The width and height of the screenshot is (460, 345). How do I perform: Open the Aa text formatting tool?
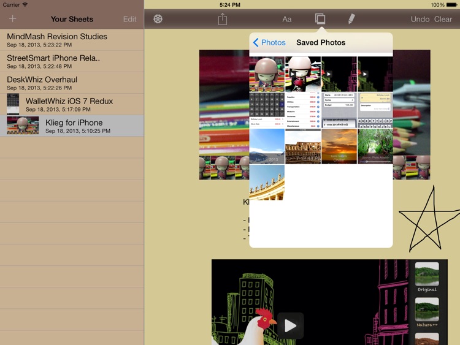[286, 19]
